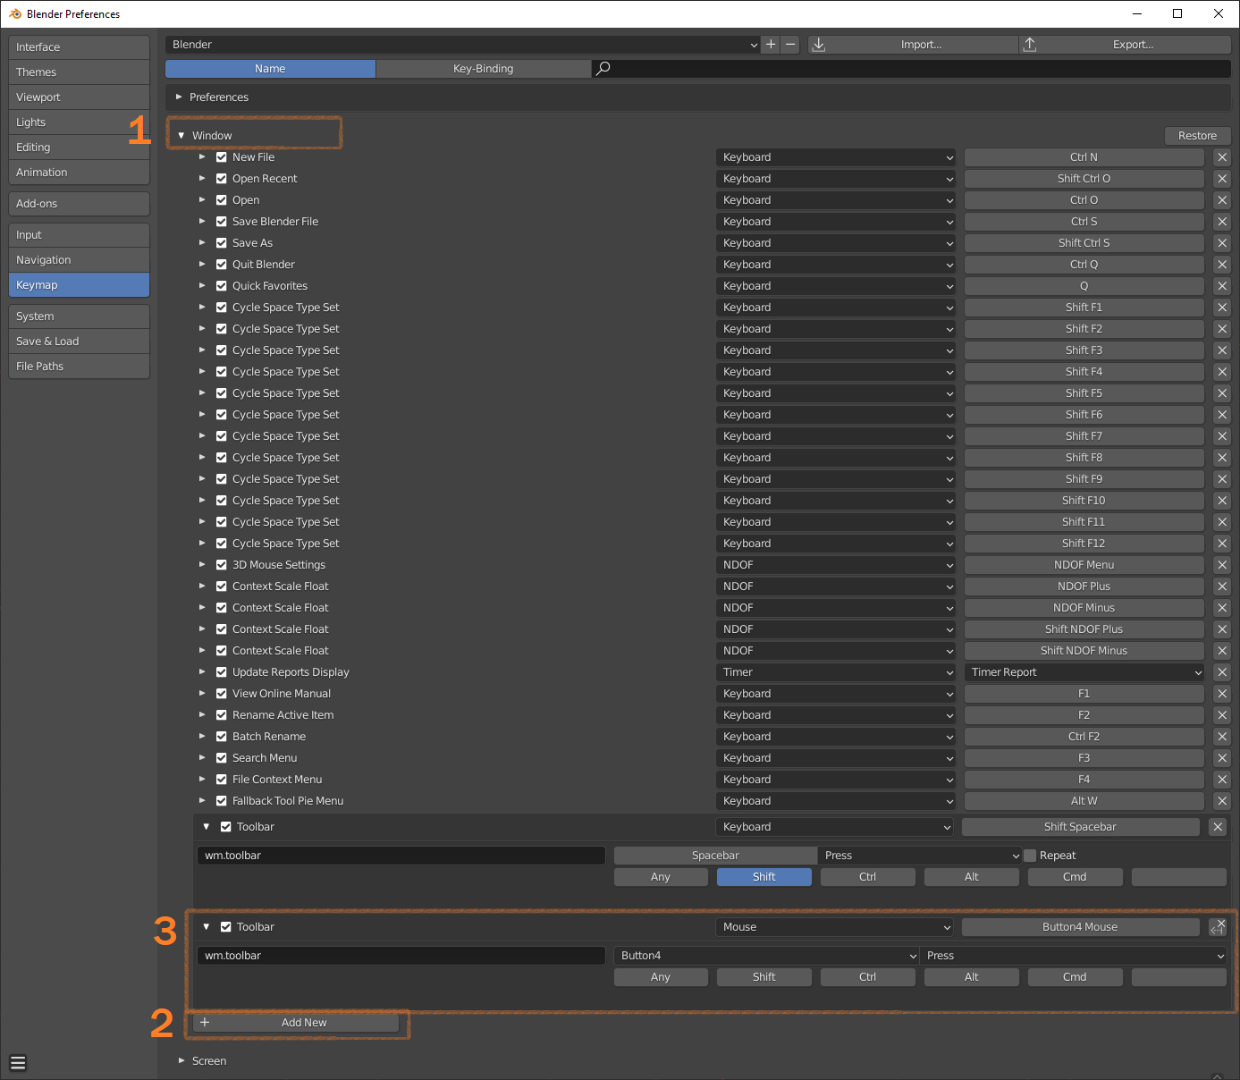Remove the NDOF Menu 3D Mouse entry
Viewport: 1240px width, 1080px height.
pyautogui.click(x=1222, y=565)
